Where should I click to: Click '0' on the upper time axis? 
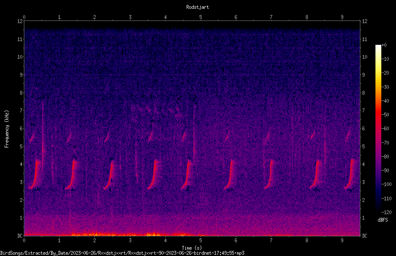24,17
